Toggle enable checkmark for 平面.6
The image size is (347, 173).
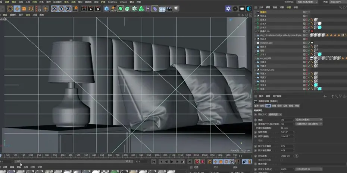pos(309,62)
